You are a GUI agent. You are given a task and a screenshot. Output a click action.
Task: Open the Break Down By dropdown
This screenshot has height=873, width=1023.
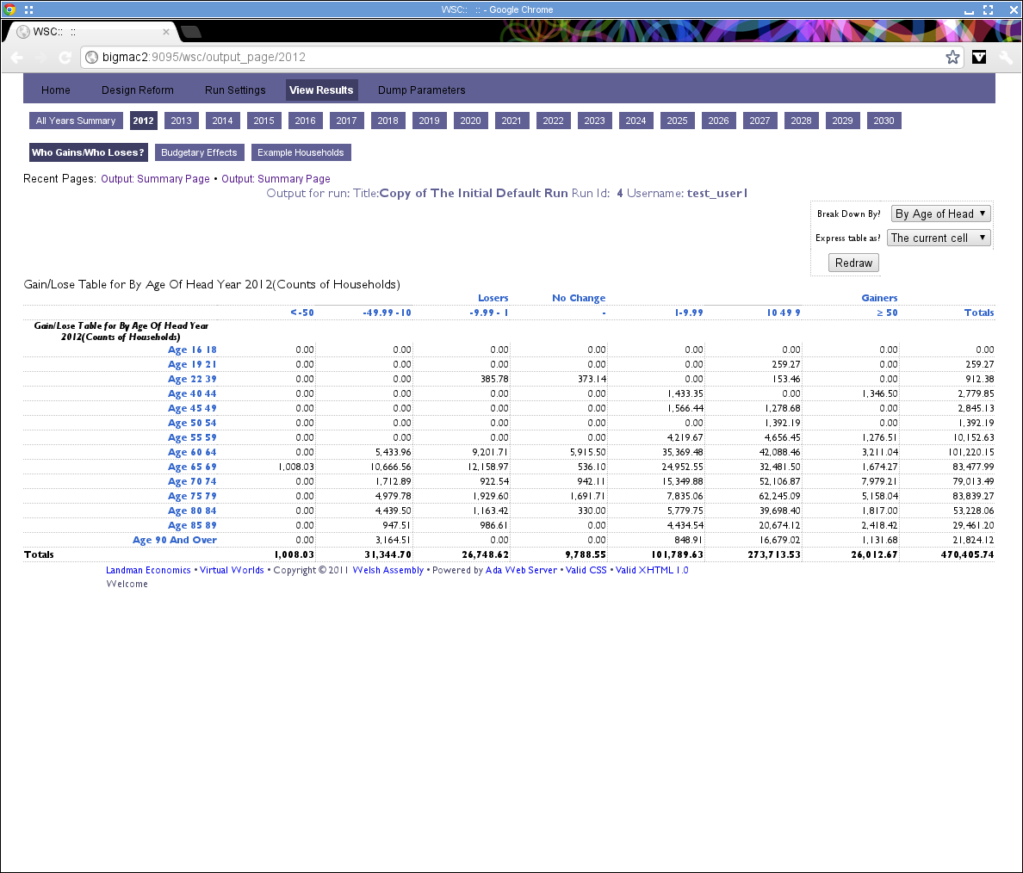pos(941,214)
